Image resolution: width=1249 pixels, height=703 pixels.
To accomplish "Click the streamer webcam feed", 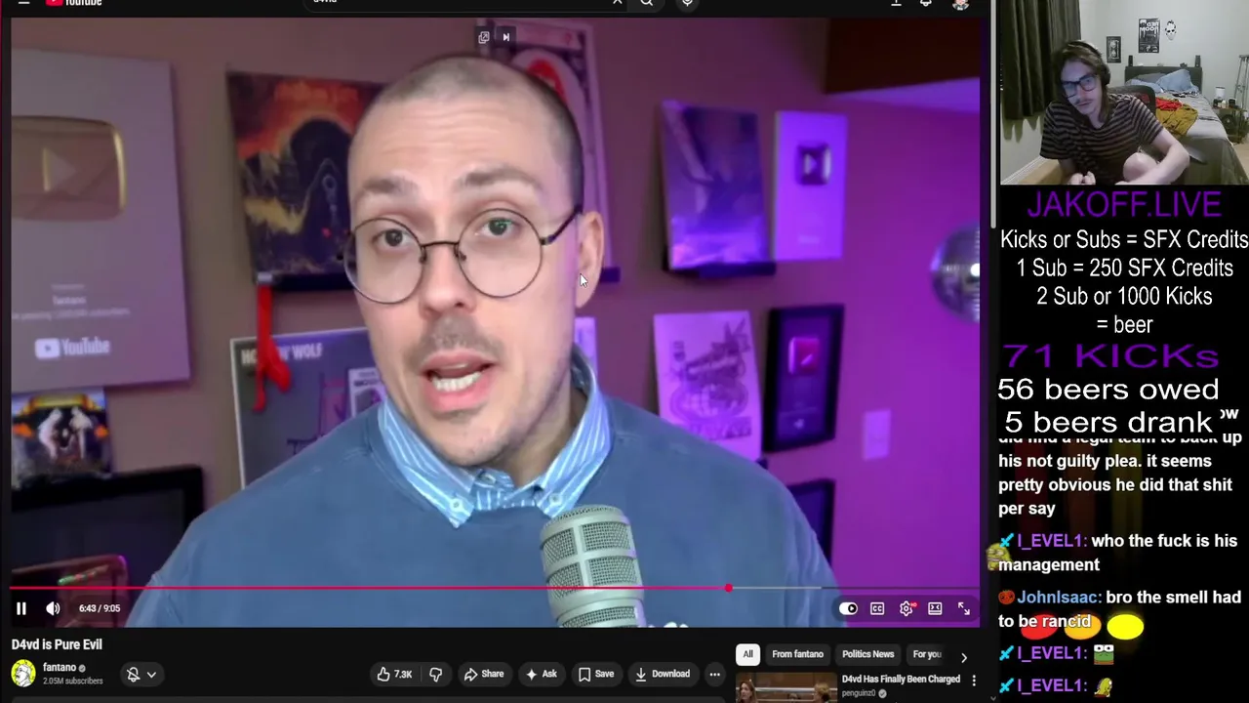I will 1124,93.
